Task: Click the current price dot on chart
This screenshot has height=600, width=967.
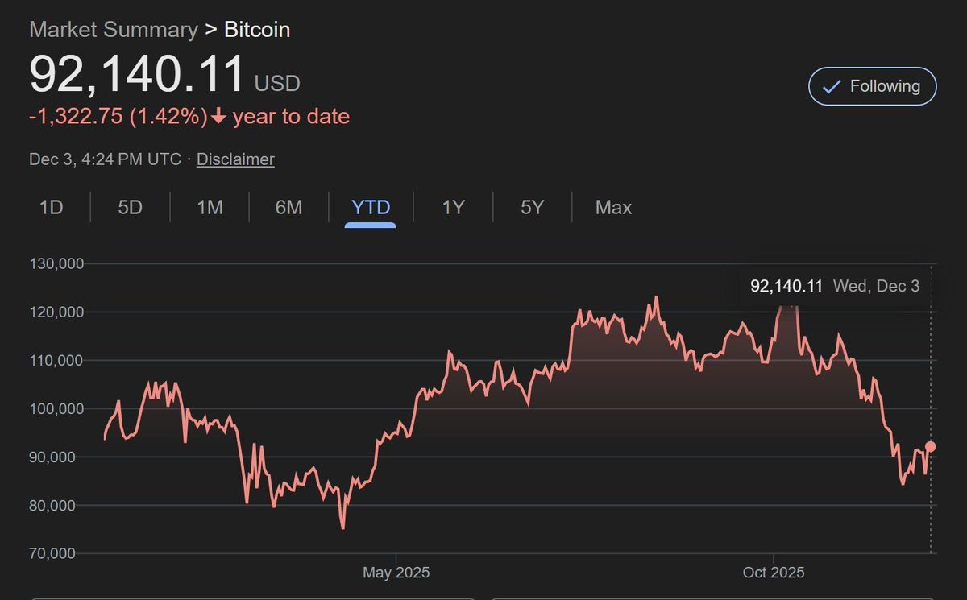Action: (x=931, y=446)
